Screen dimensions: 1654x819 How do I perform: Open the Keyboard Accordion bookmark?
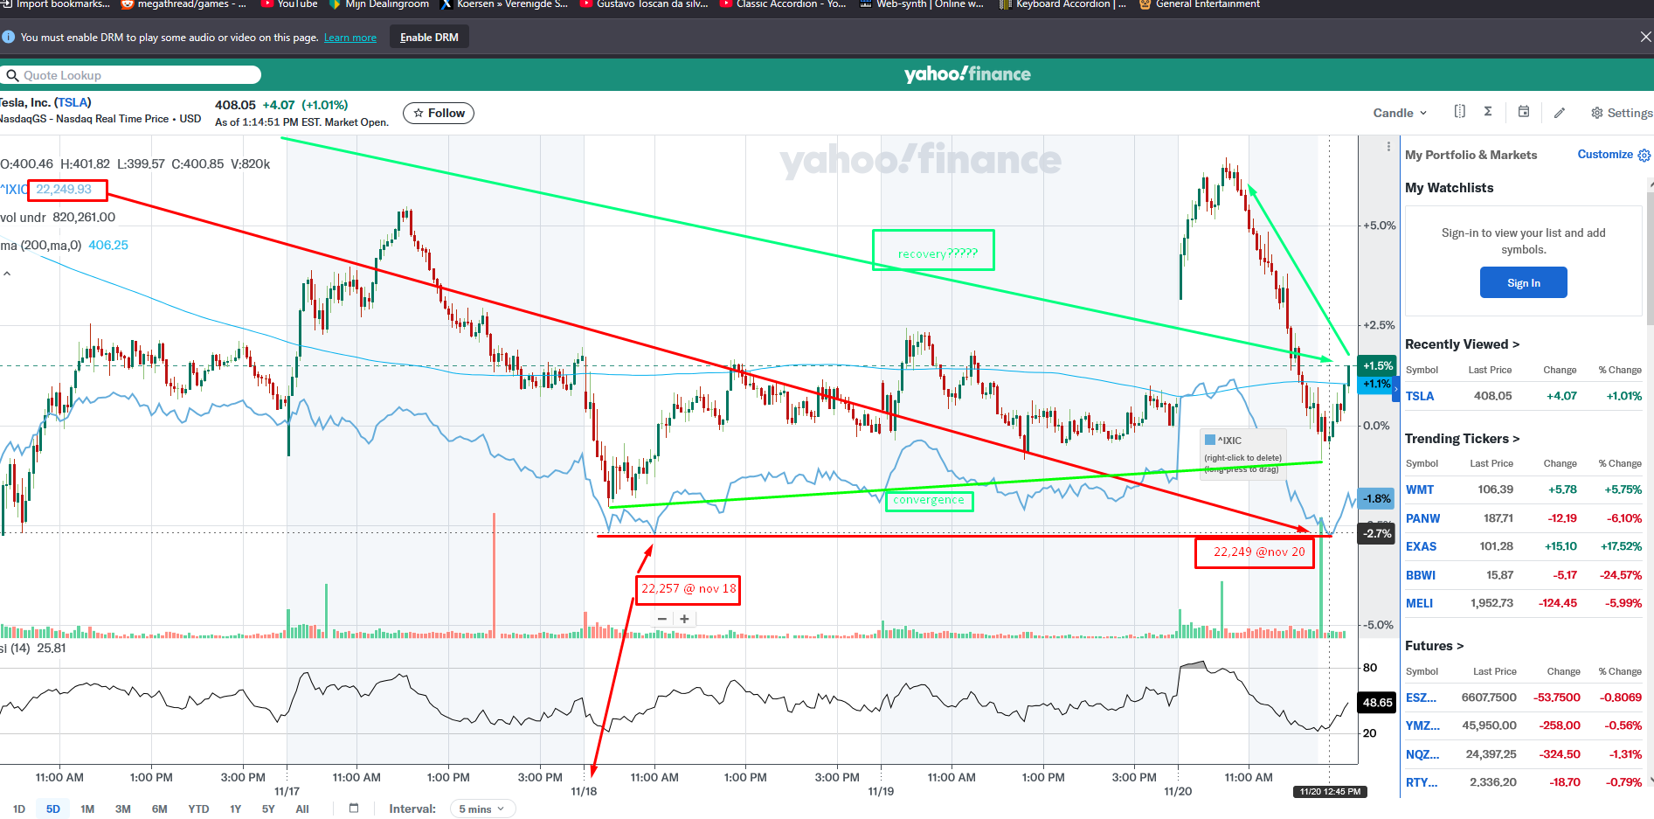click(x=1062, y=4)
